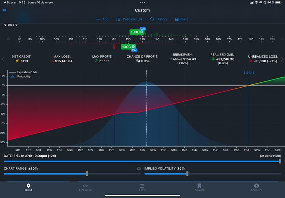Open the three-dot multitasking menu

point(142,2)
